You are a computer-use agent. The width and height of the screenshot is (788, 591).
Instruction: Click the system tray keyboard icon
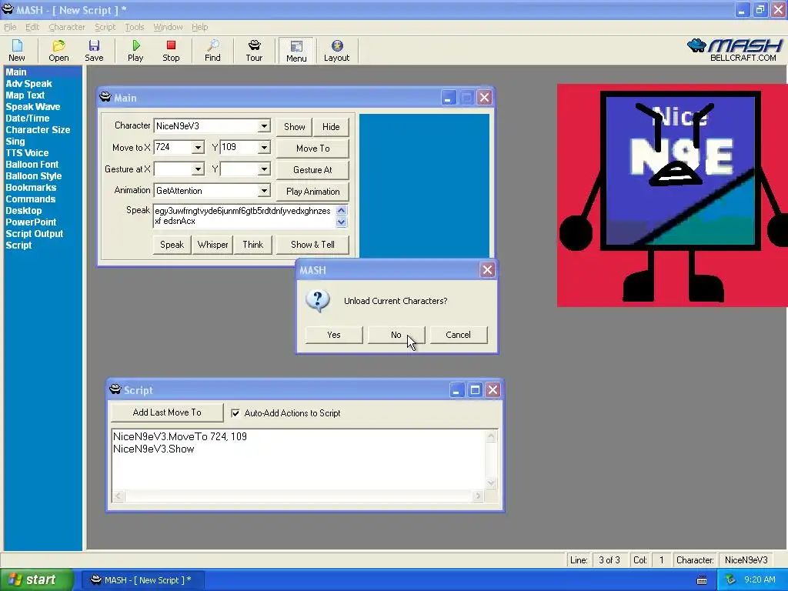(702, 580)
